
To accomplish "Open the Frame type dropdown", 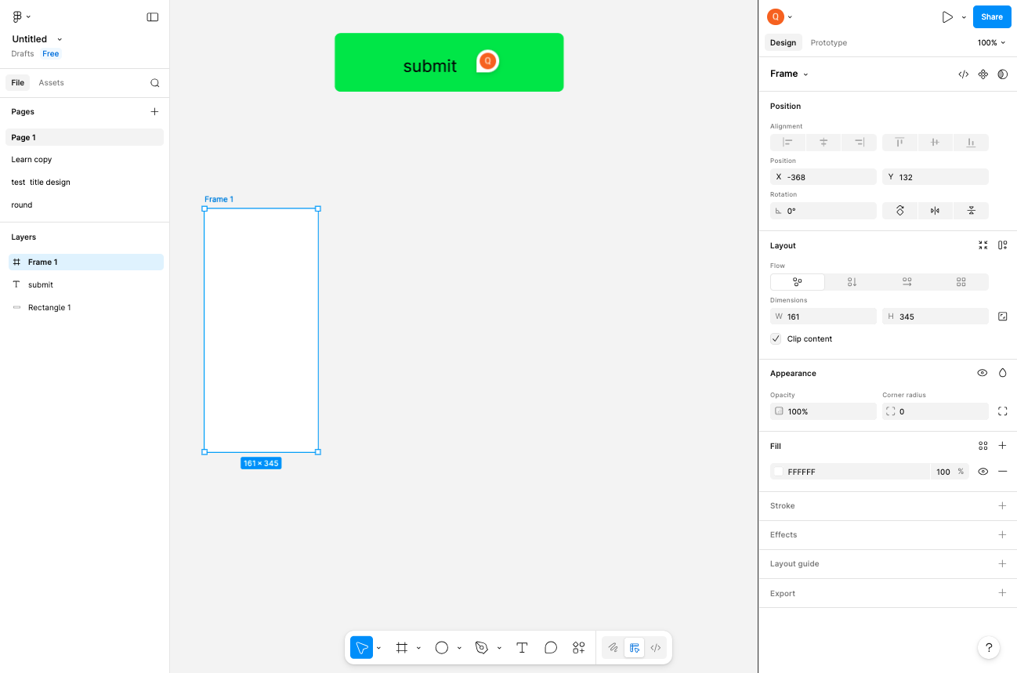I will pos(805,74).
